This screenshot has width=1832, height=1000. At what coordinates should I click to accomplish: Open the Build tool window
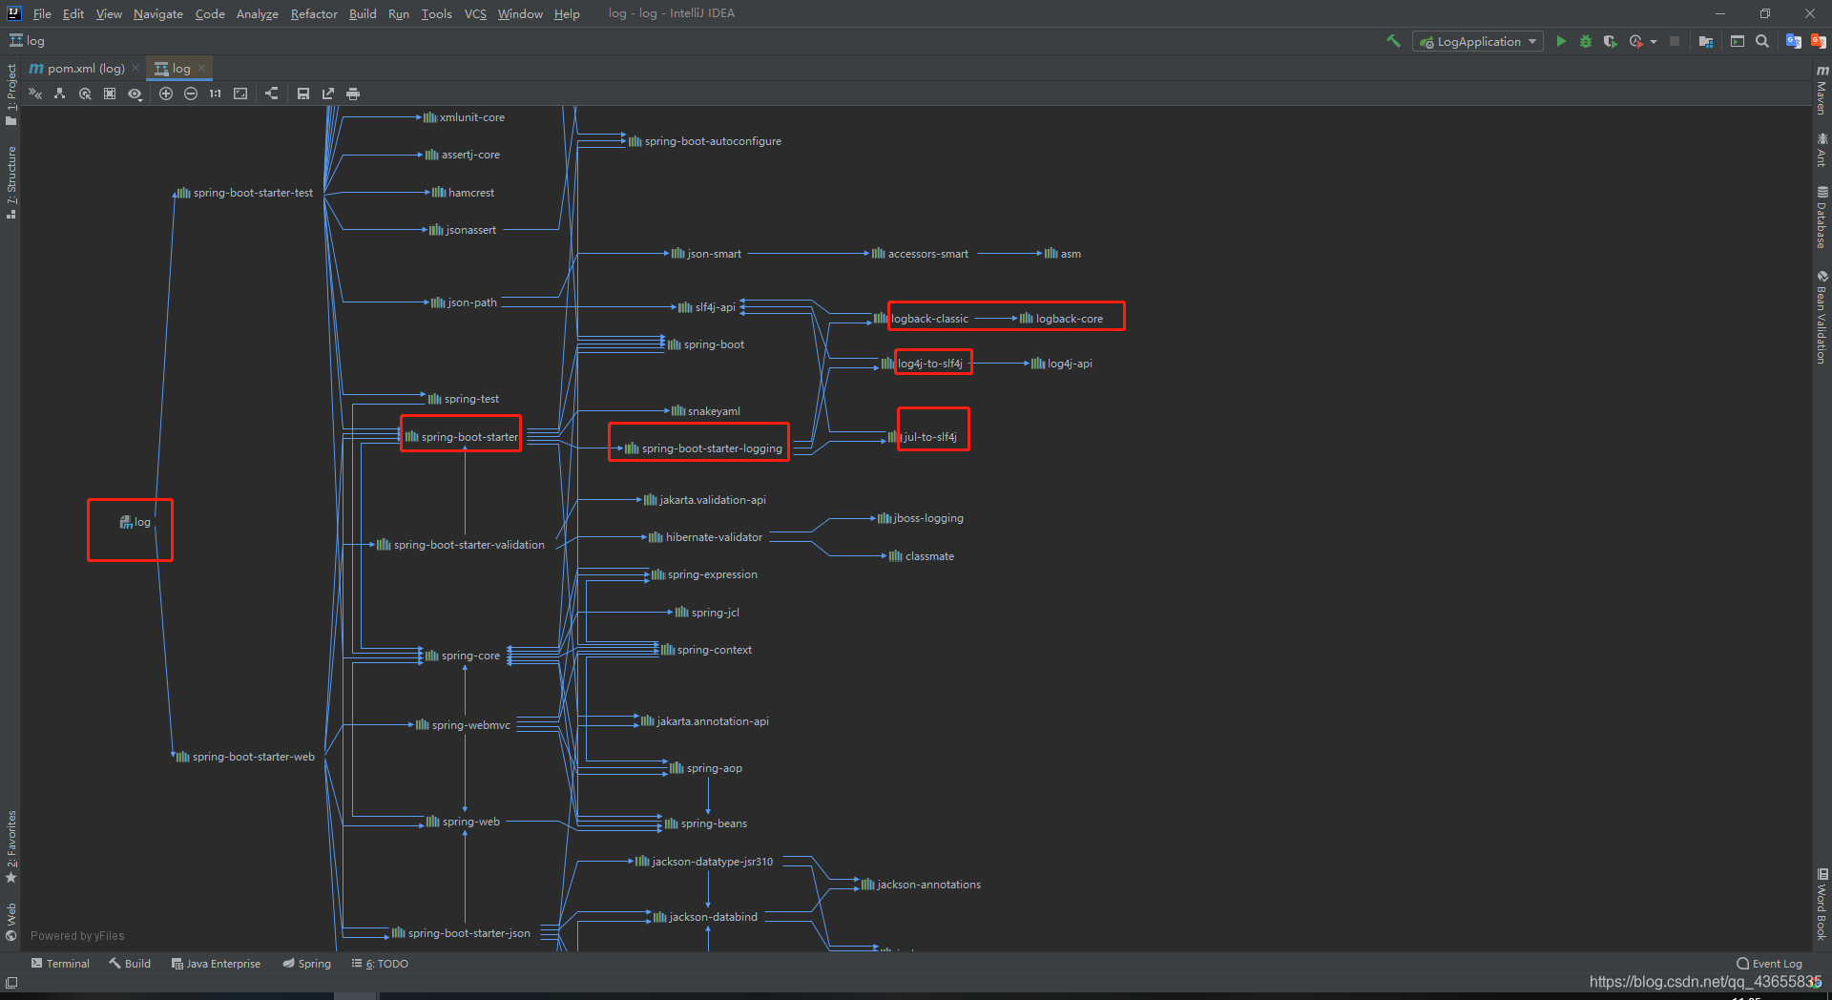click(130, 964)
